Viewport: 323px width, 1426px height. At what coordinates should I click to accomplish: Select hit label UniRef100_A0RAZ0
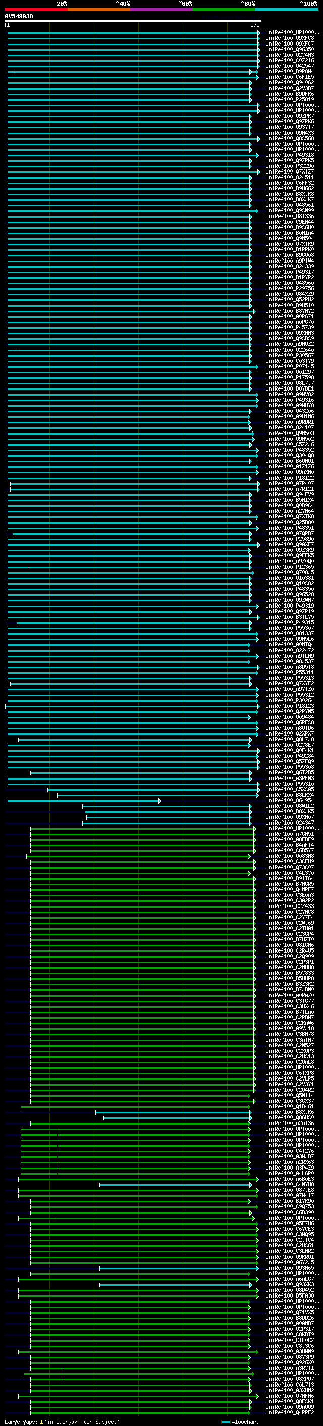pyautogui.click(x=290, y=995)
